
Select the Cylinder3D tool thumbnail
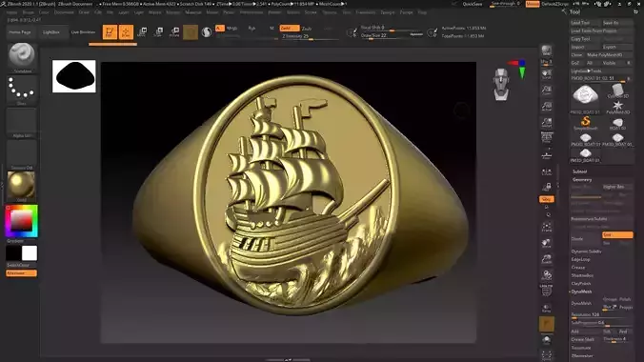point(617,90)
